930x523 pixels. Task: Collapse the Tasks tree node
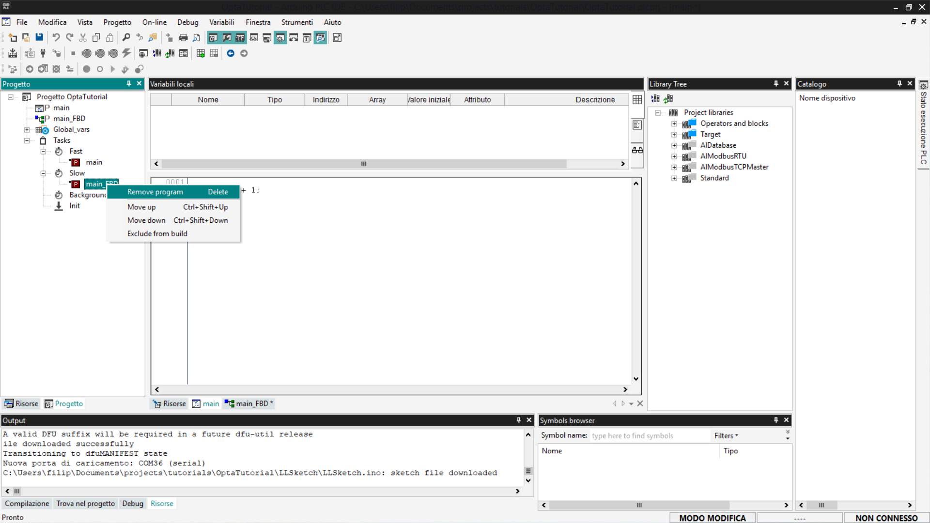[x=27, y=140]
